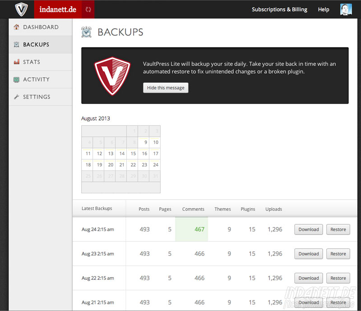This screenshot has width=361, height=311.
Task: Go to the Stats section
Action: pos(41,62)
